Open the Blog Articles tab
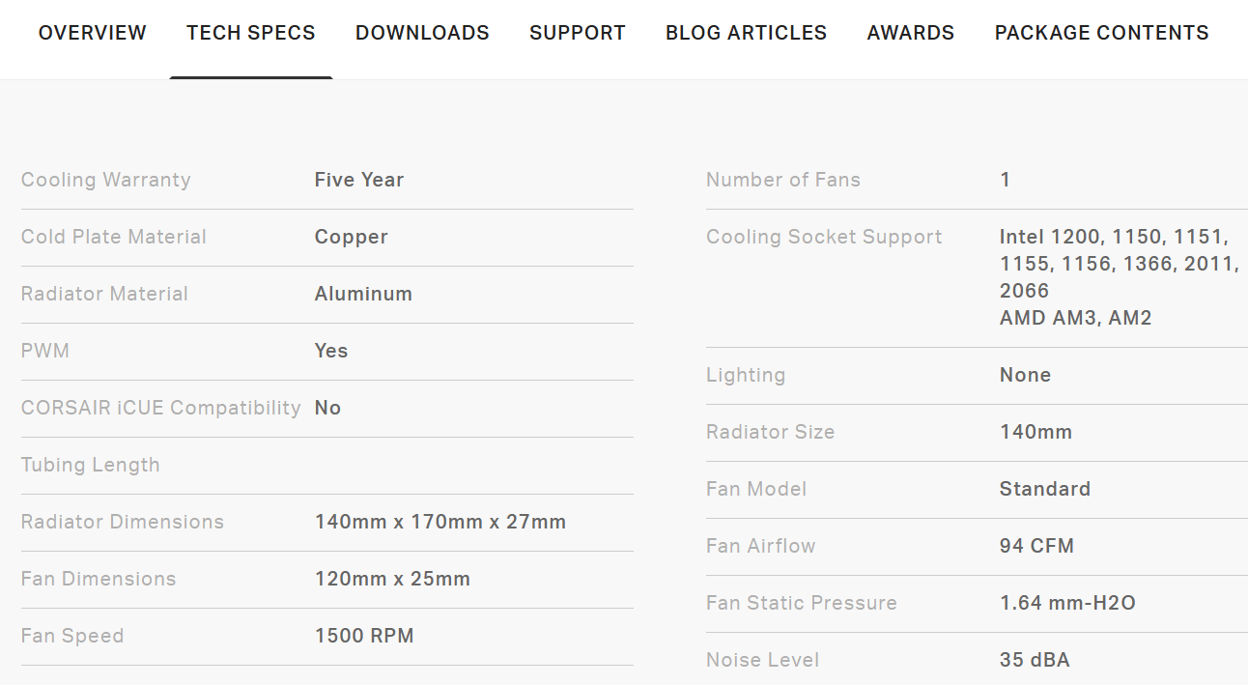The height and width of the screenshot is (685, 1248). click(746, 33)
